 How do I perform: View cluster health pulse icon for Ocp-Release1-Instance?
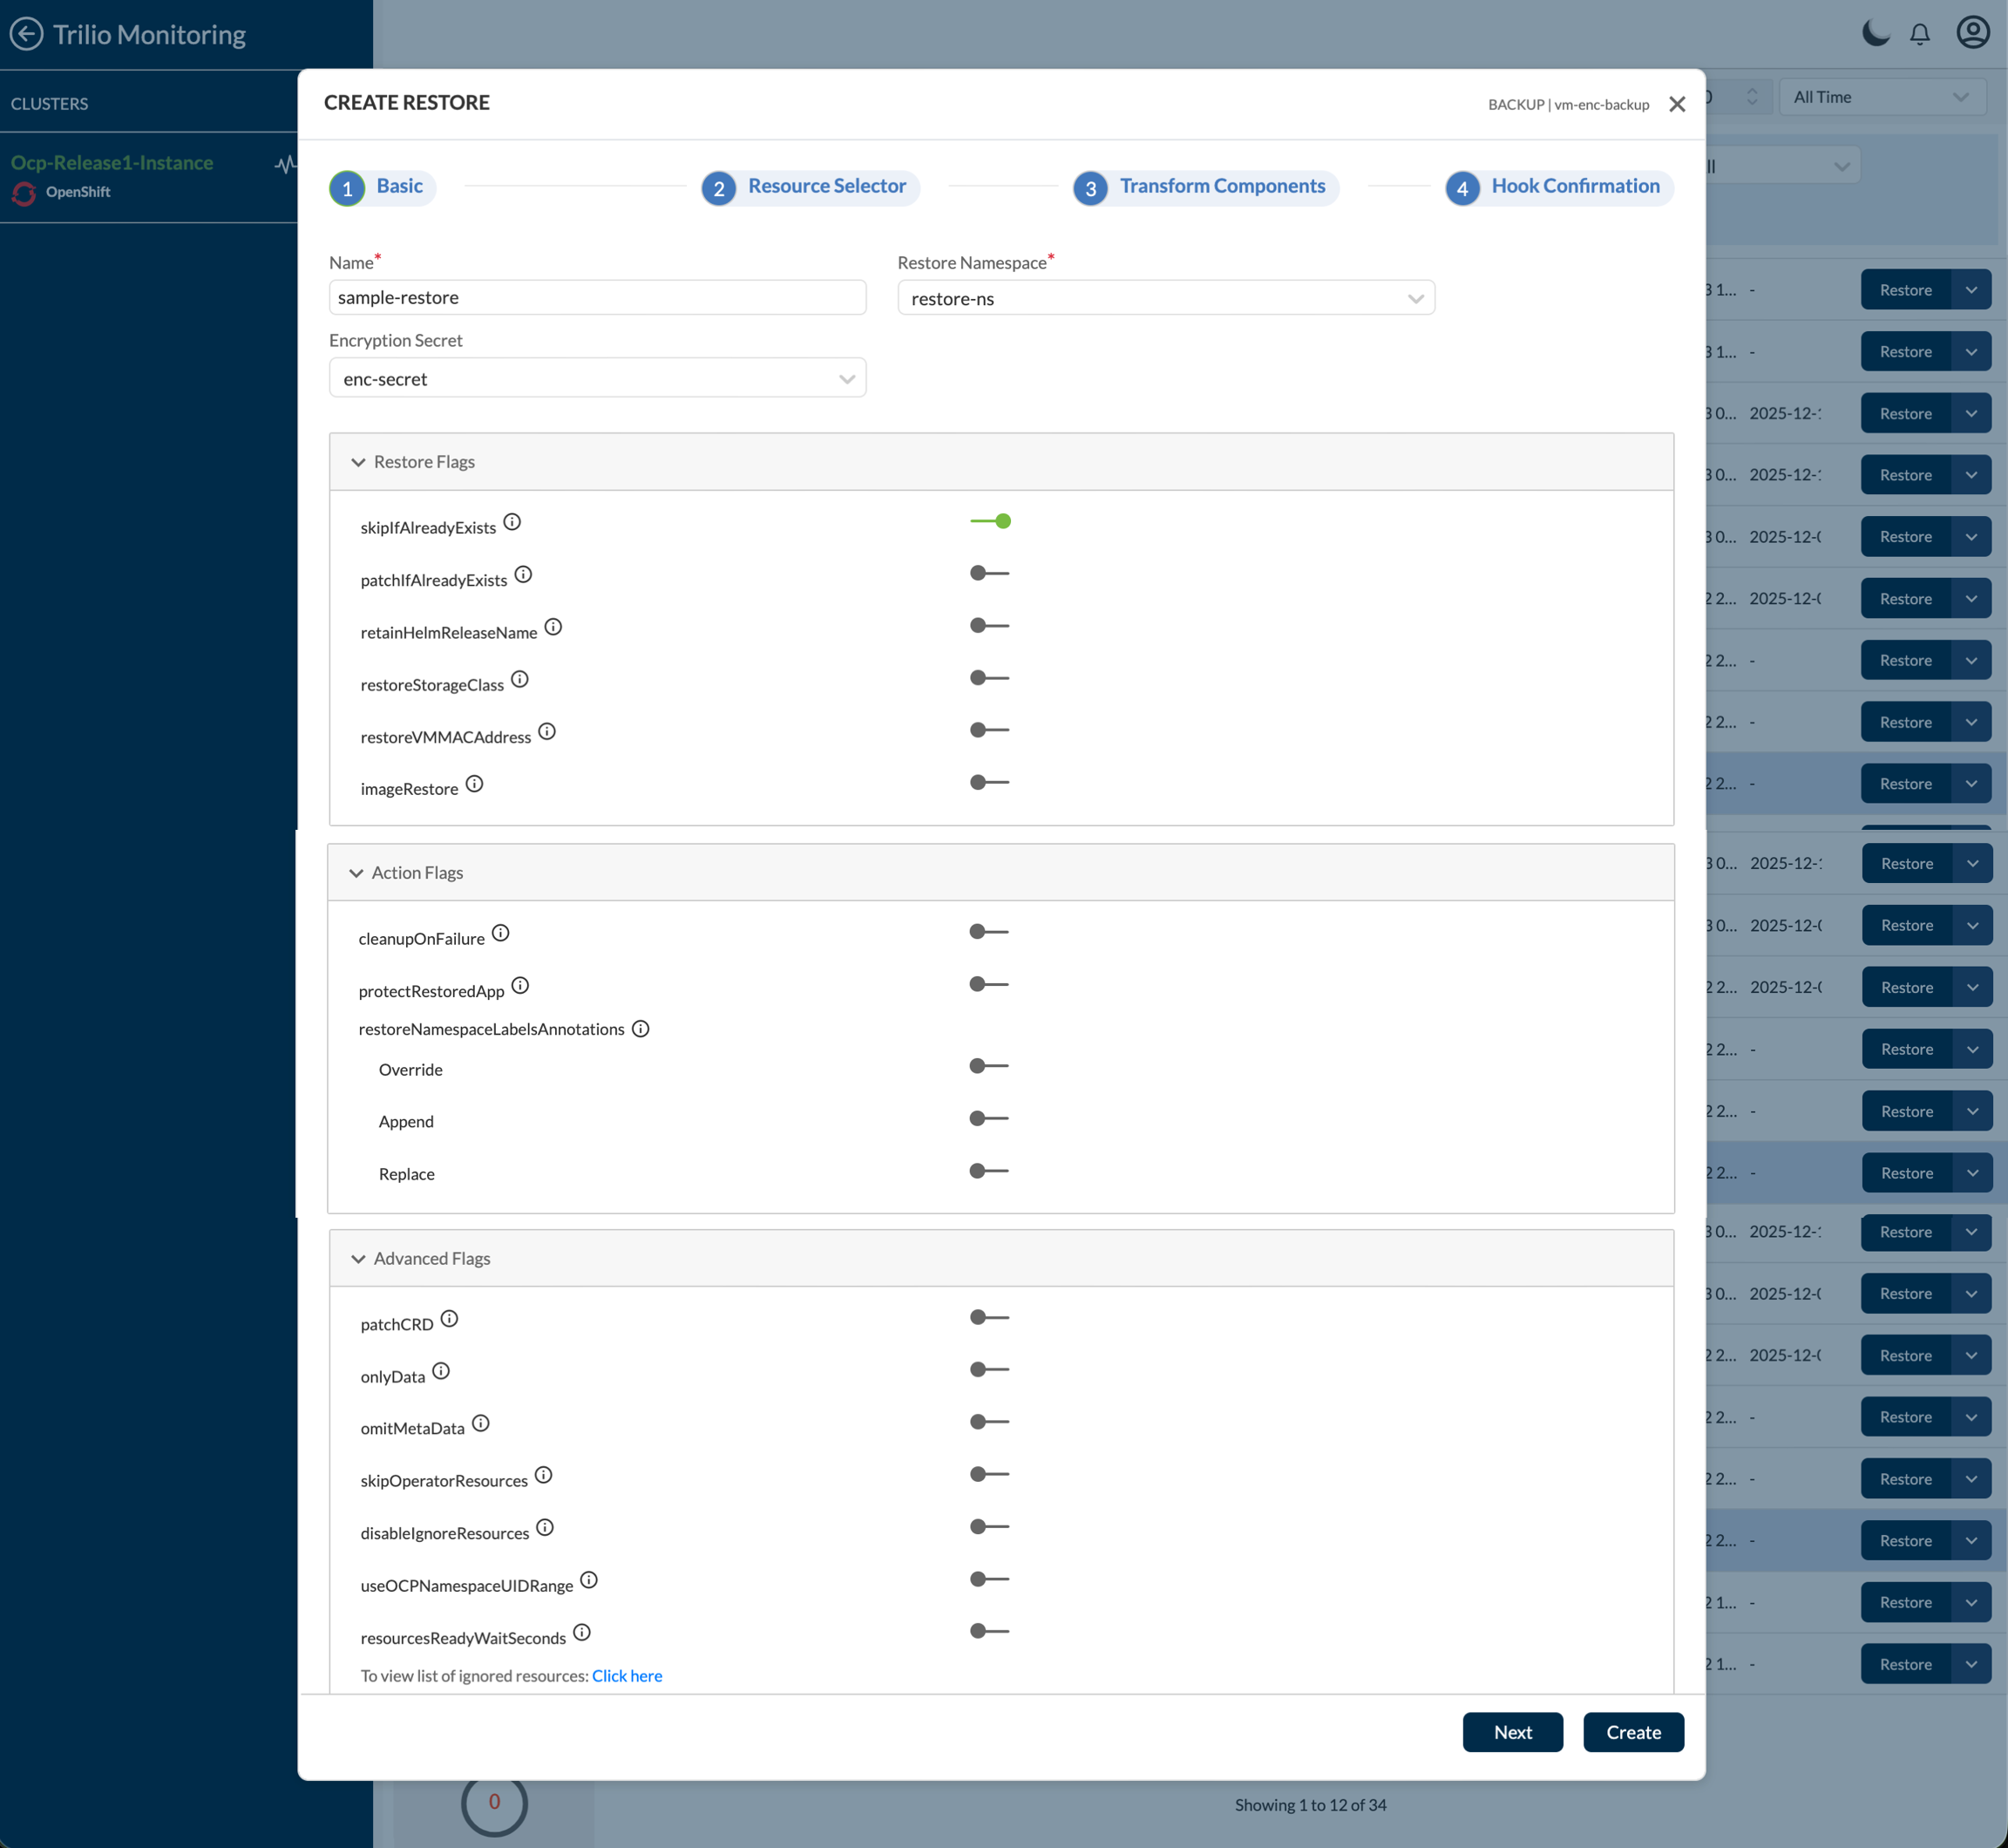pos(285,164)
